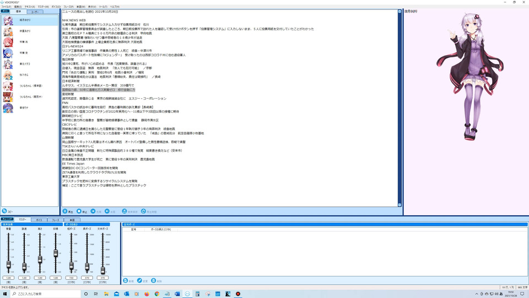Screen dimensions: 529x298
Task: Click the "FNN" line in the editor
Action: click(x=65, y=103)
